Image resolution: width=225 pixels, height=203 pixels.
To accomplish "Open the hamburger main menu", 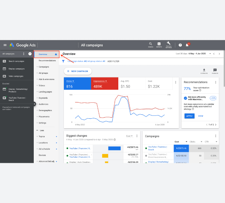I will pos(5,45).
